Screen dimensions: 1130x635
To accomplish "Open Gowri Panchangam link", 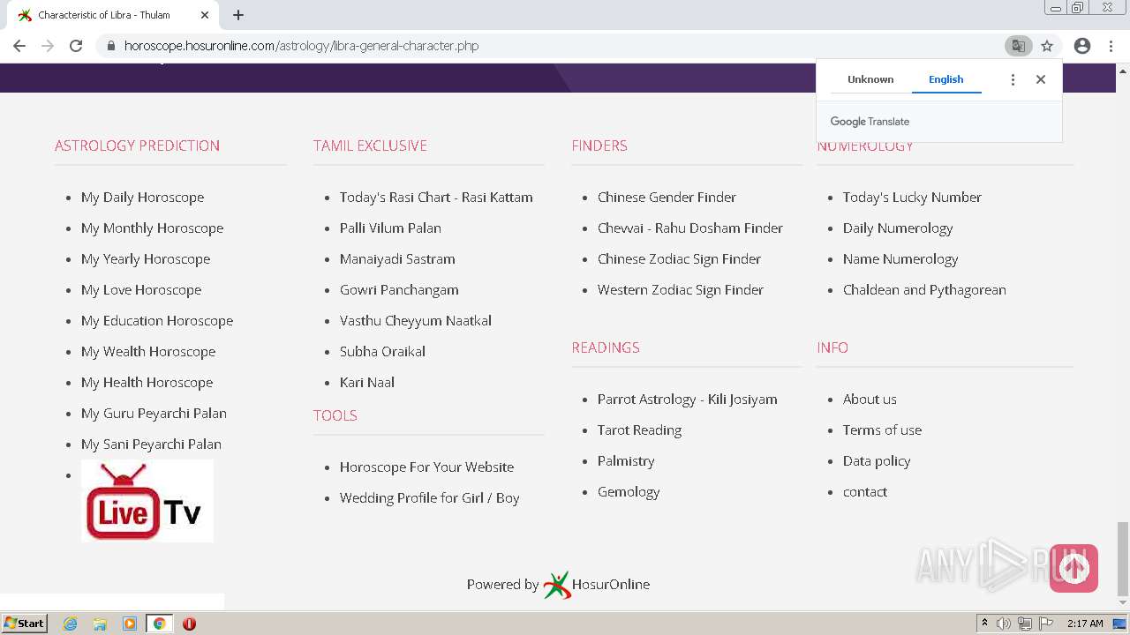I will (399, 290).
